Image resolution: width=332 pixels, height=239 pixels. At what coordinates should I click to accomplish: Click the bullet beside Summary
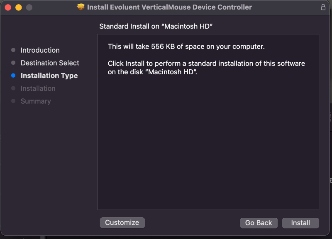click(13, 101)
